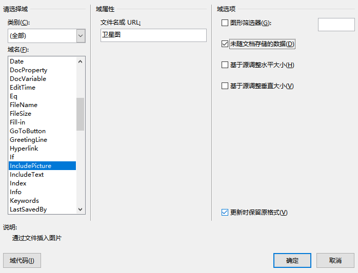Toggle 更新时保留原格式 checkbox

[225, 213]
